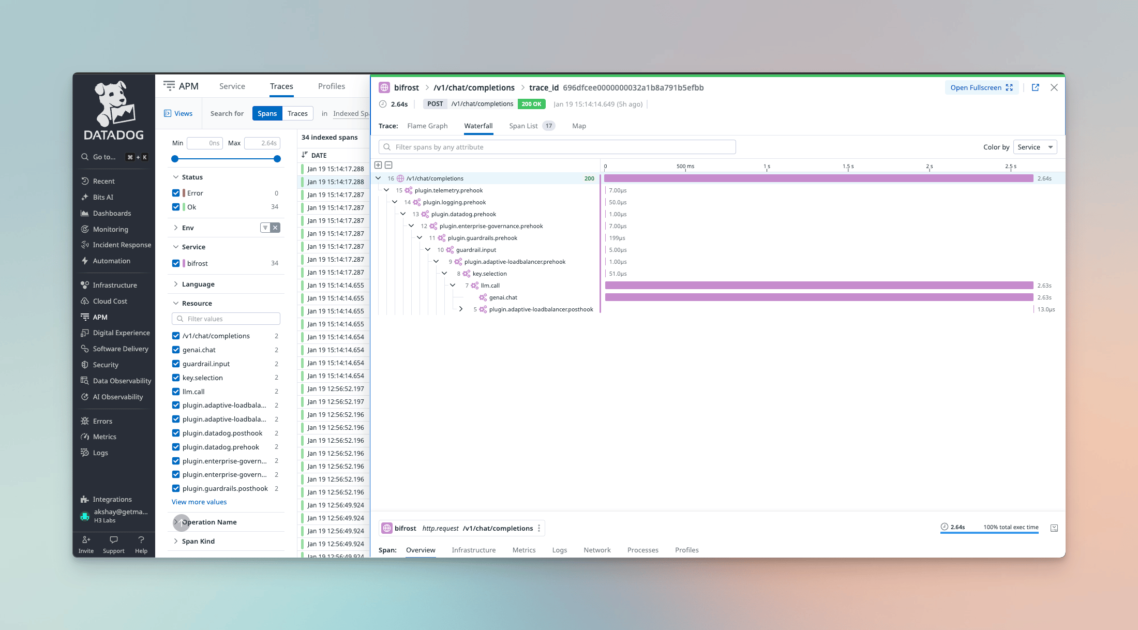Expand the Span Kind facet
Viewport: 1138px width, 630px height.
point(176,541)
